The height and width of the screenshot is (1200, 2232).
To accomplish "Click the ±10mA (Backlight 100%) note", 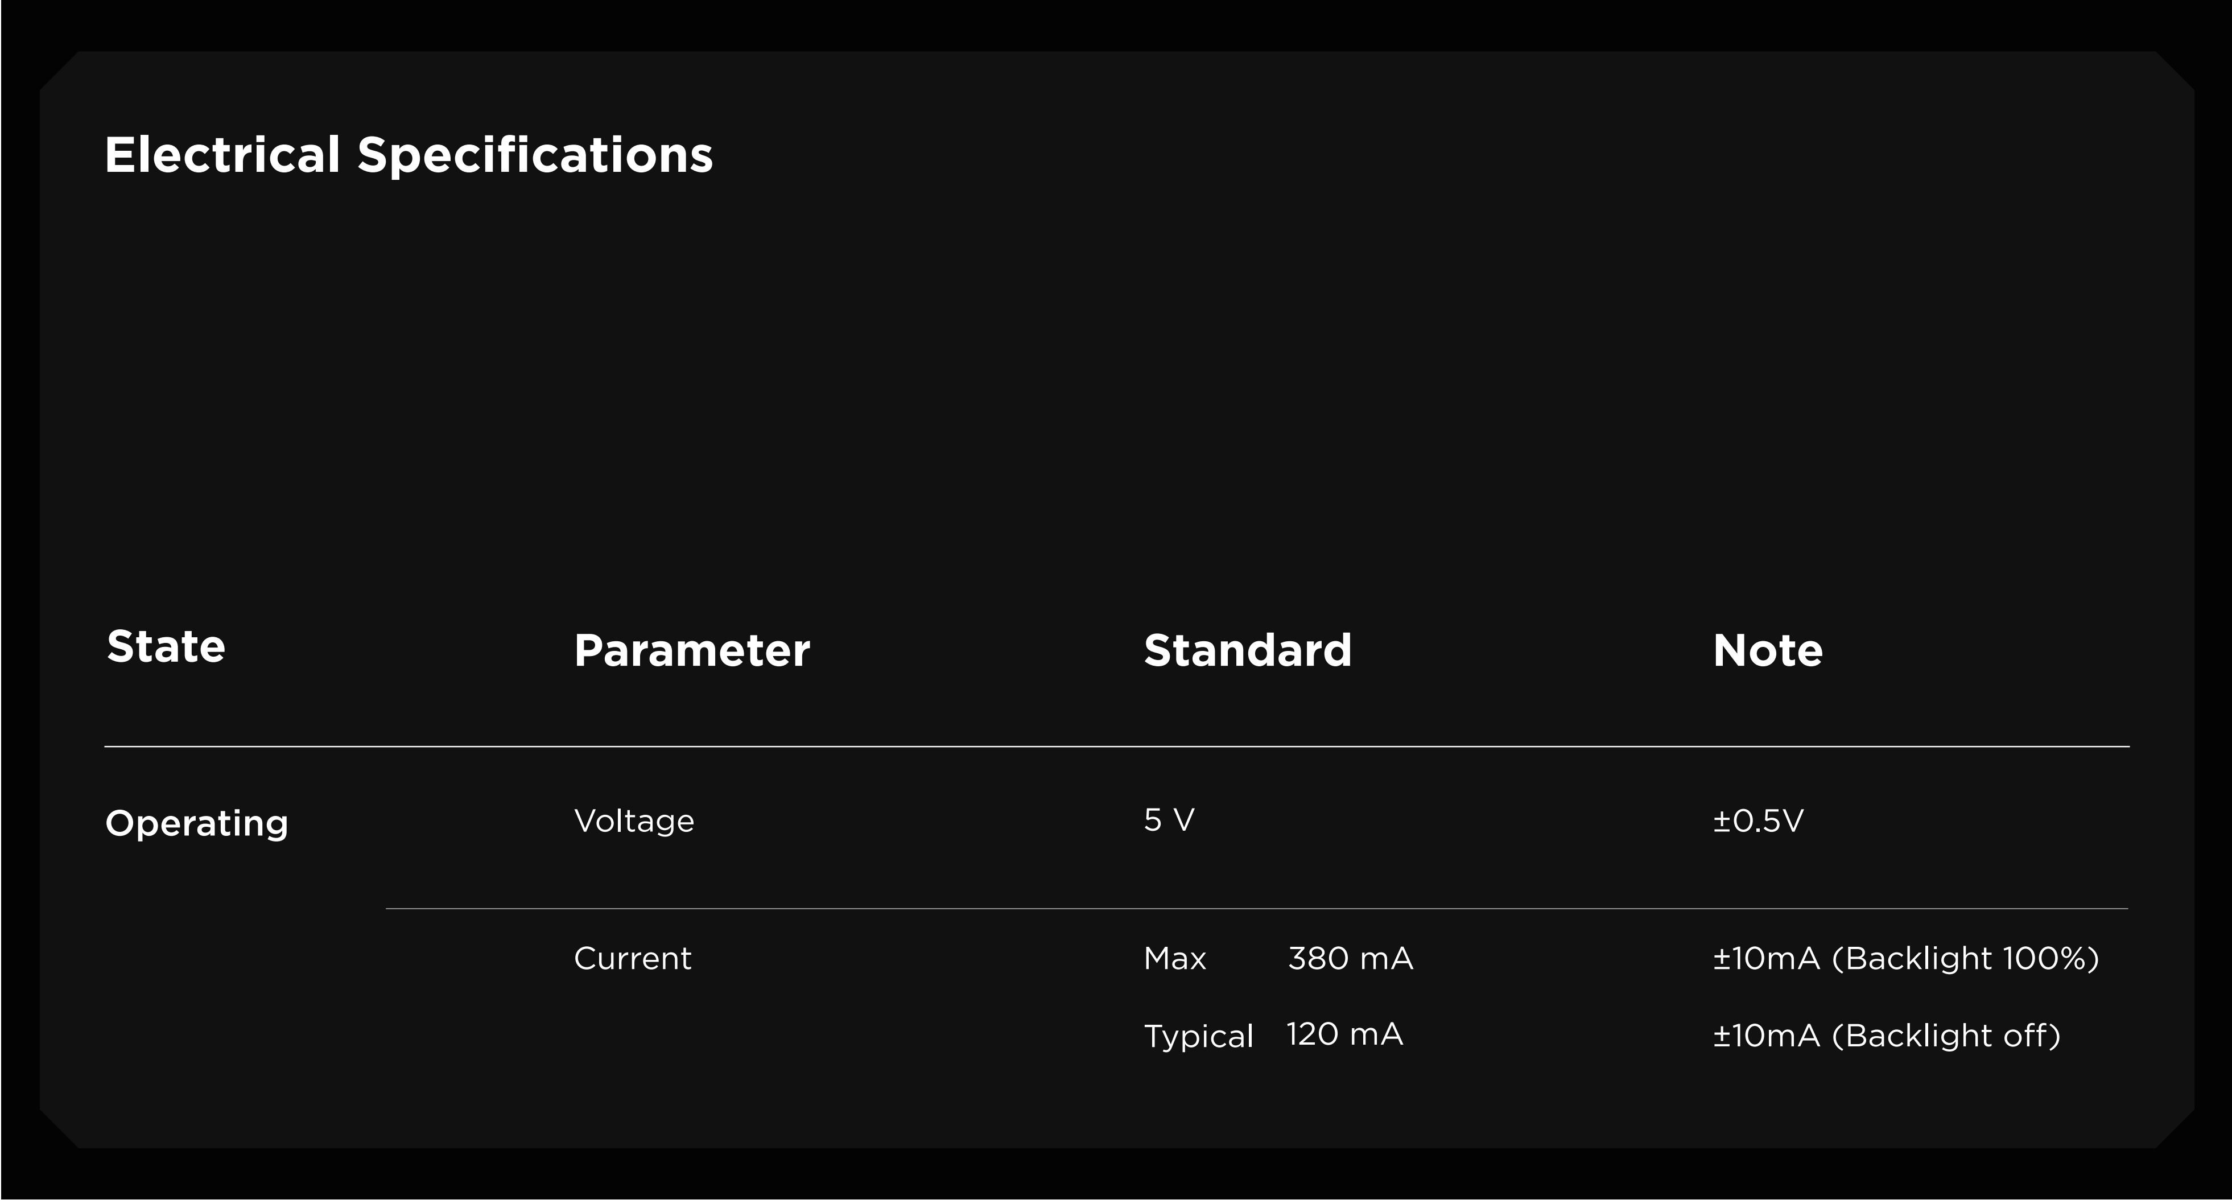I will pos(1905,958).
